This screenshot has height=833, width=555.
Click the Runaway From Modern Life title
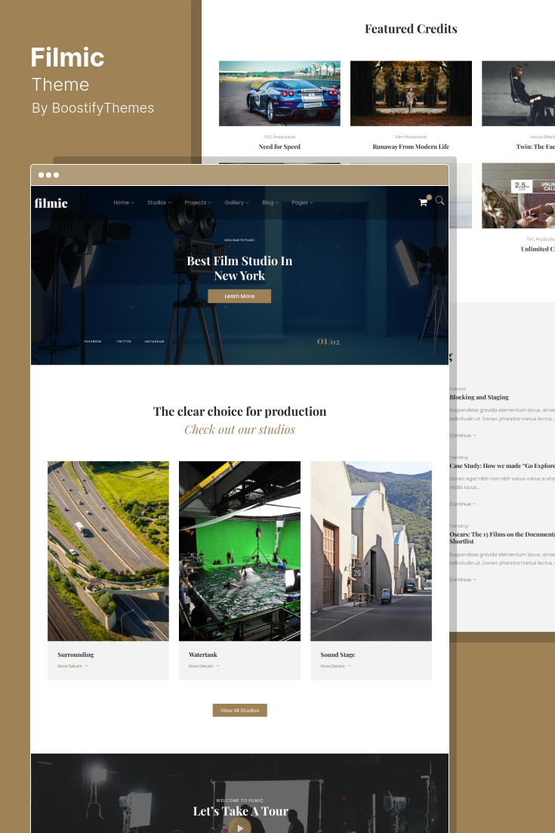click(x=411, y=147)
